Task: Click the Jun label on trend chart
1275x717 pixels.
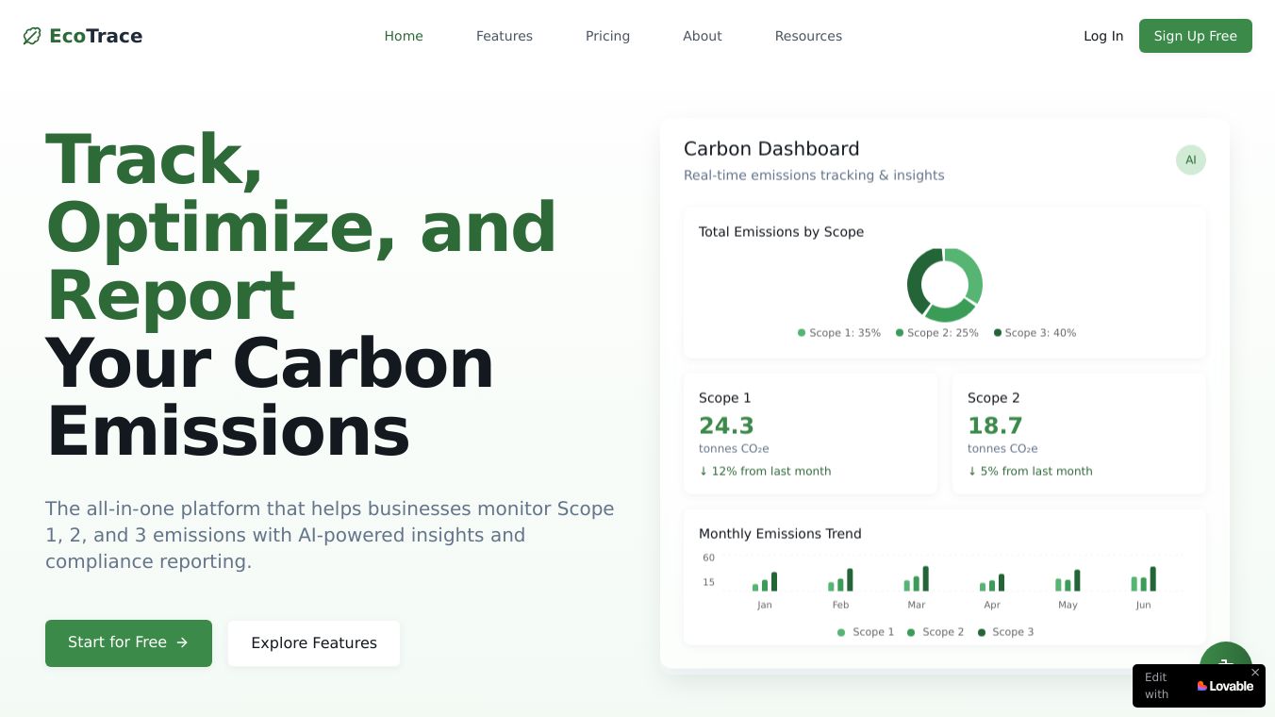Action: [1143, 605]
